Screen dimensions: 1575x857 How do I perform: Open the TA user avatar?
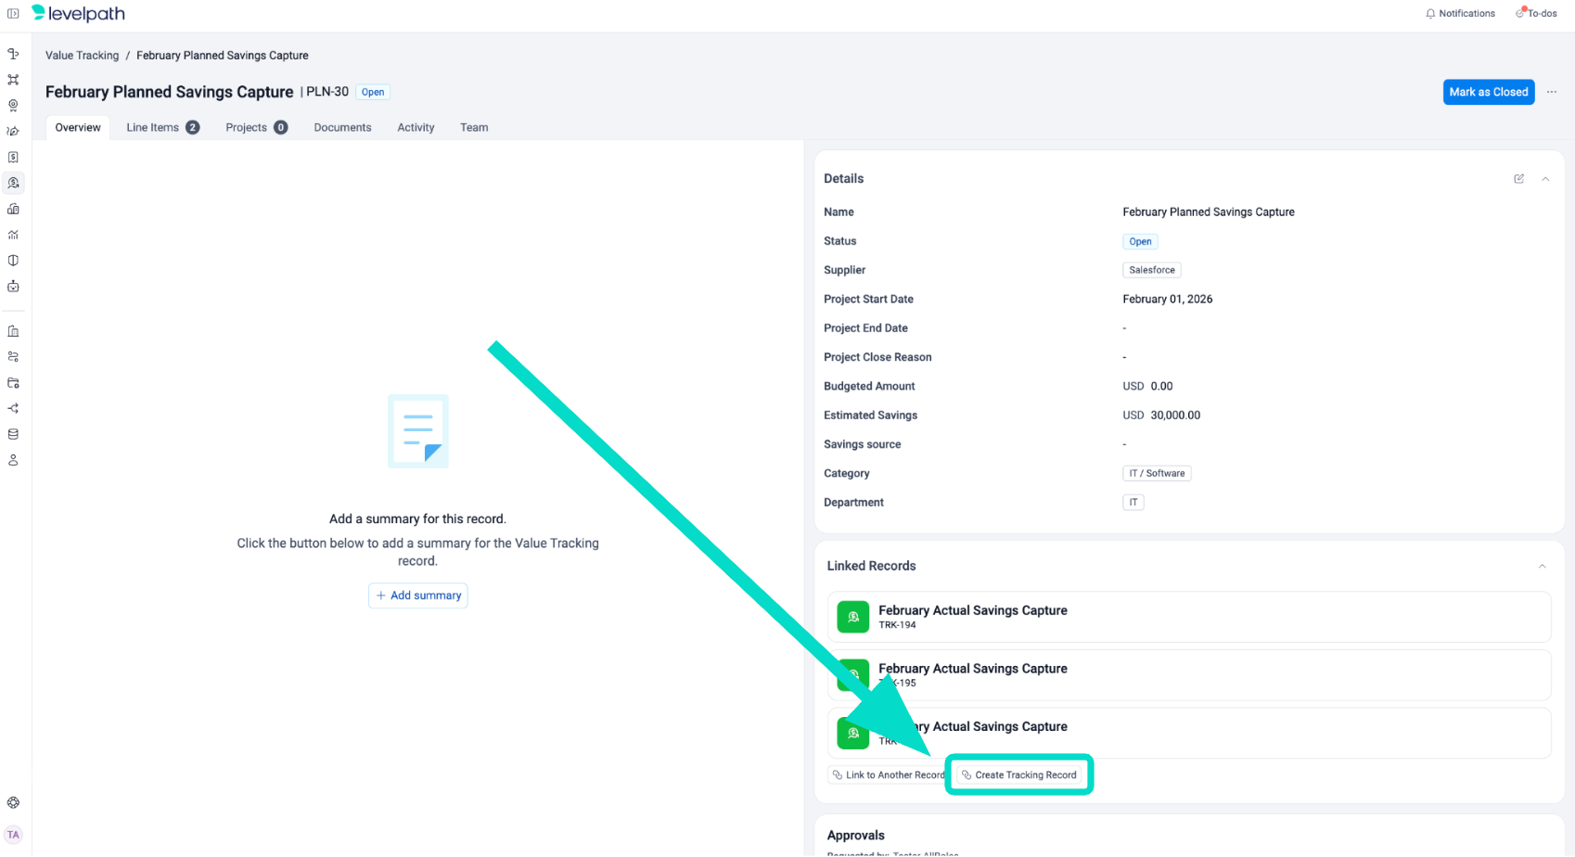point(13,835)
